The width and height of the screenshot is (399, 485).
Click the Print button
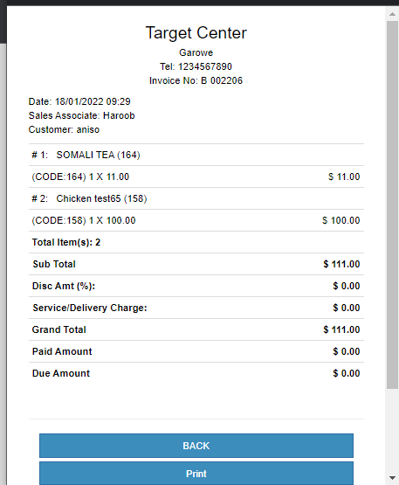(x=196, y=474)
